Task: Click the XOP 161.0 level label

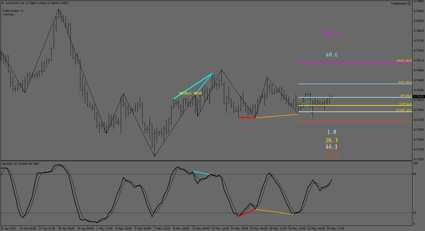Action: (x=405, y=82)
